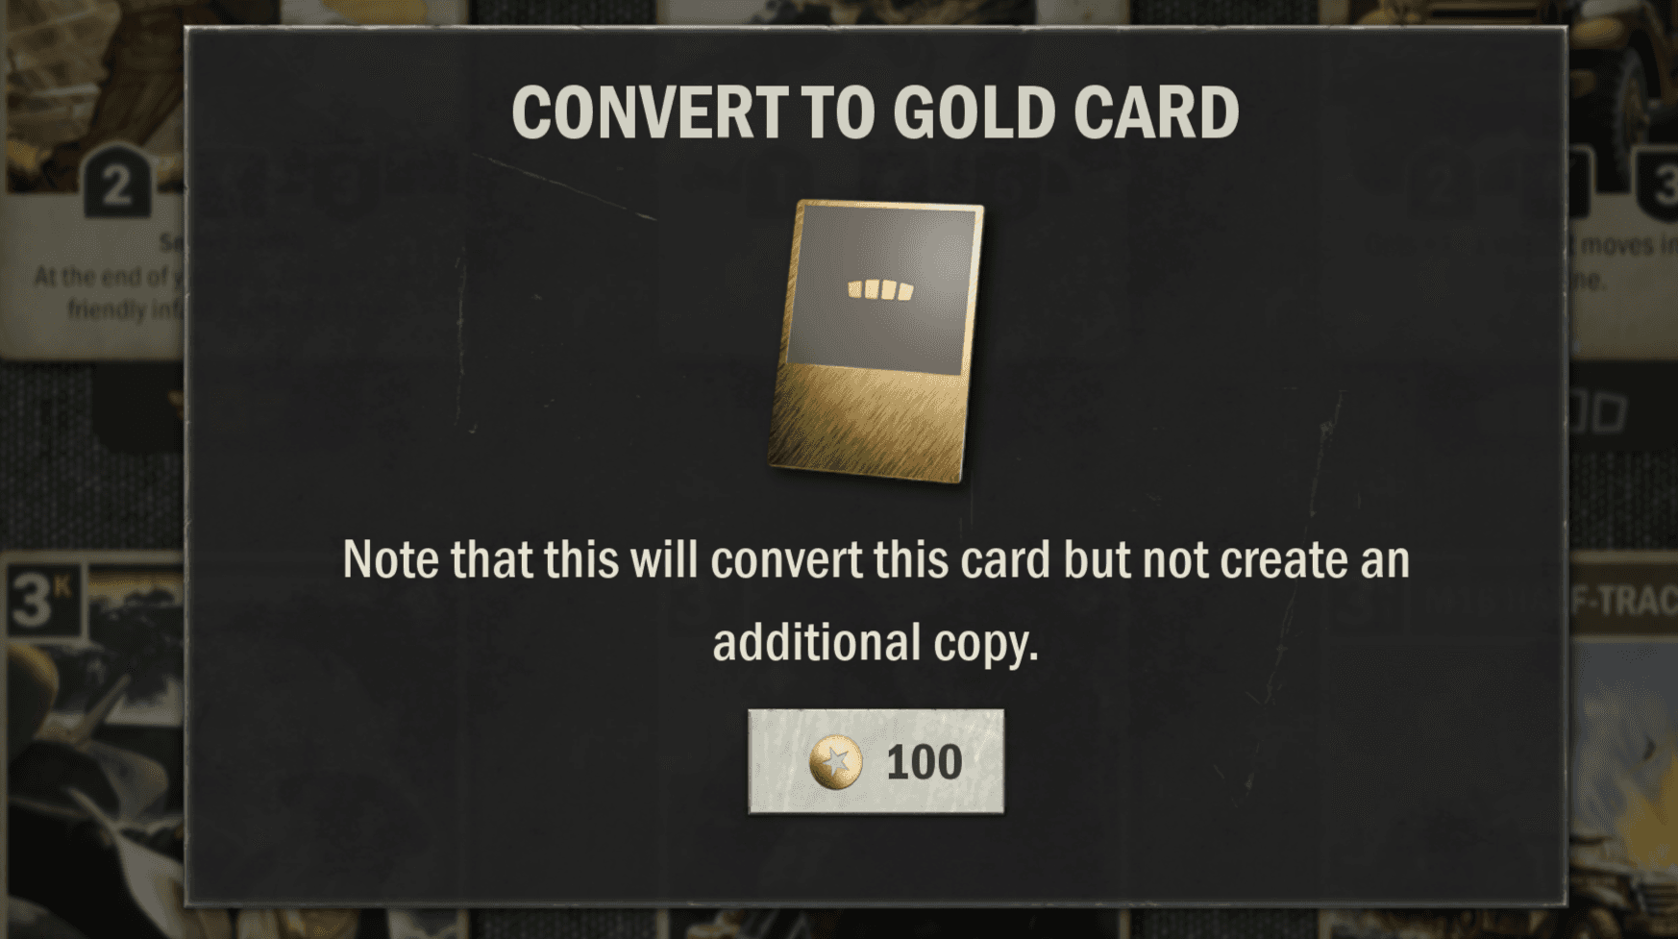Viewport: 1678px width, 939px height.
Task: Click the dark portrait area of gold card
Action: coord(877,288)
